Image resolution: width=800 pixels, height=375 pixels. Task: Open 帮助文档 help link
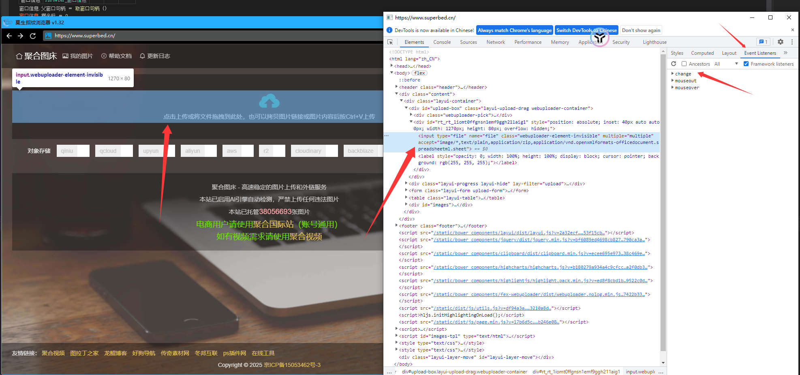pos(117,56)
